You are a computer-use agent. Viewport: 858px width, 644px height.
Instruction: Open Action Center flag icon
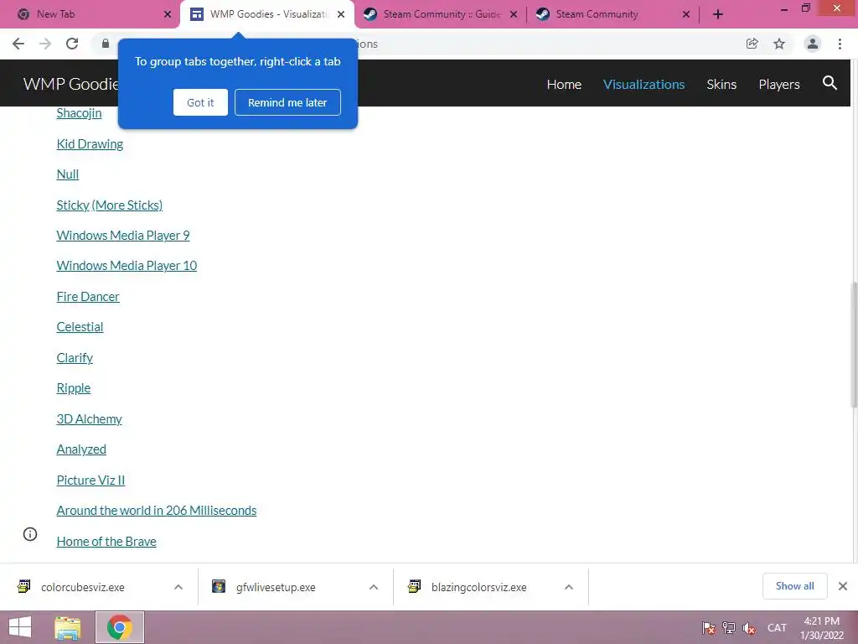tap(709, 628)
